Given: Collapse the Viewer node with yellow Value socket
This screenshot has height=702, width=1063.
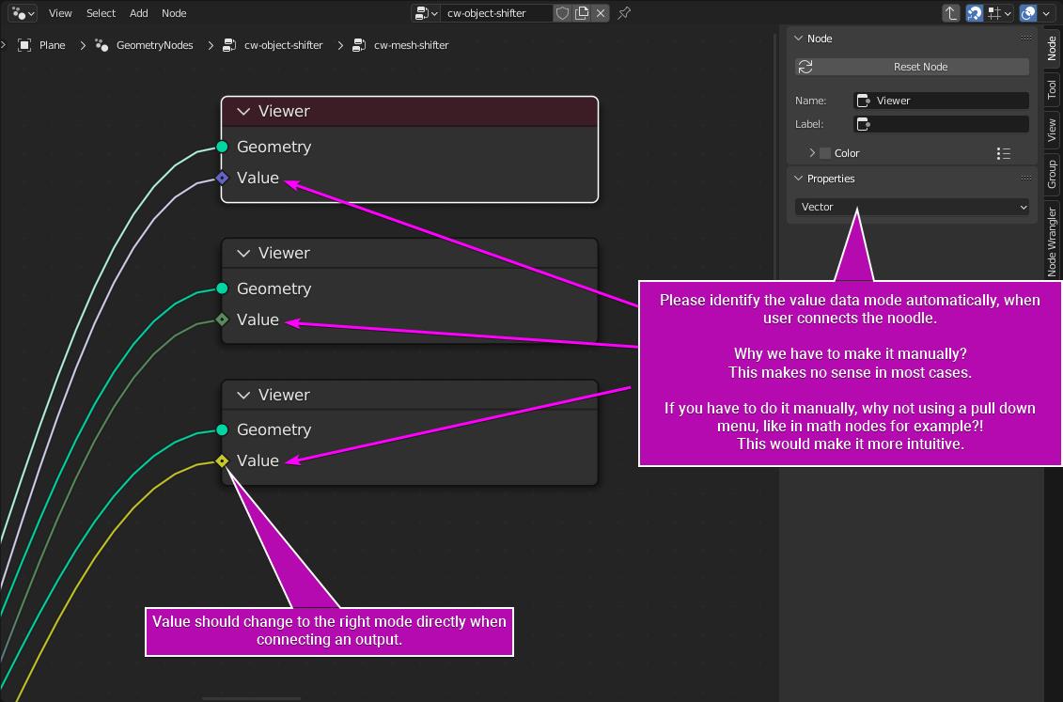Looking at the screenshot, I should [x=243, y=395].
